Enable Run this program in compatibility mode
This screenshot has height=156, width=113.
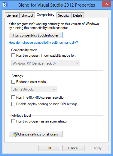13,56
